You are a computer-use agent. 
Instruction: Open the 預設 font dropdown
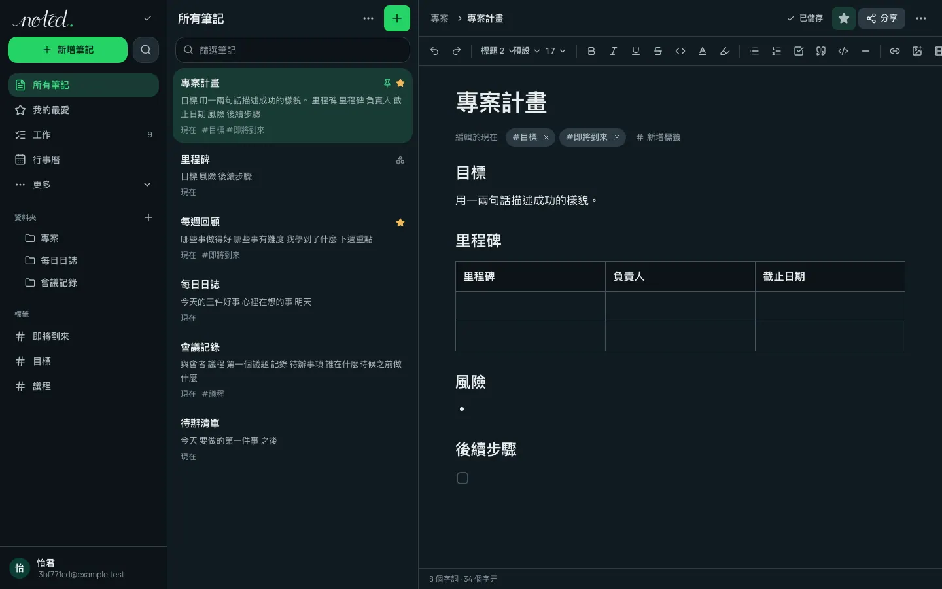[527, 51]
